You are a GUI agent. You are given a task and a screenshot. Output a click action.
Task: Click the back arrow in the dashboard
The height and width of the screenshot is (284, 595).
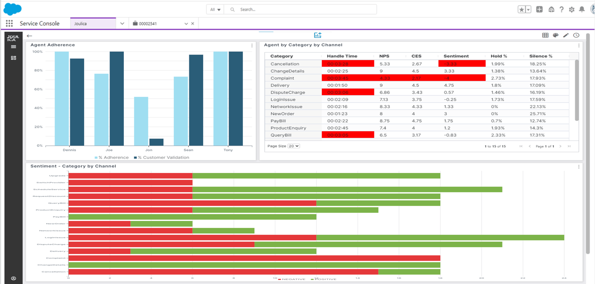point(29,36)
